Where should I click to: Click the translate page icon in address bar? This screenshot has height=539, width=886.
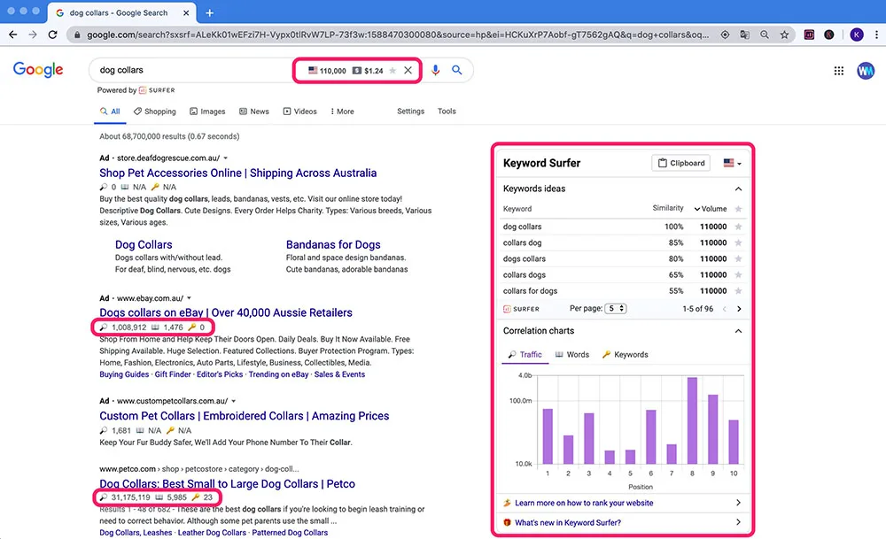745,35
